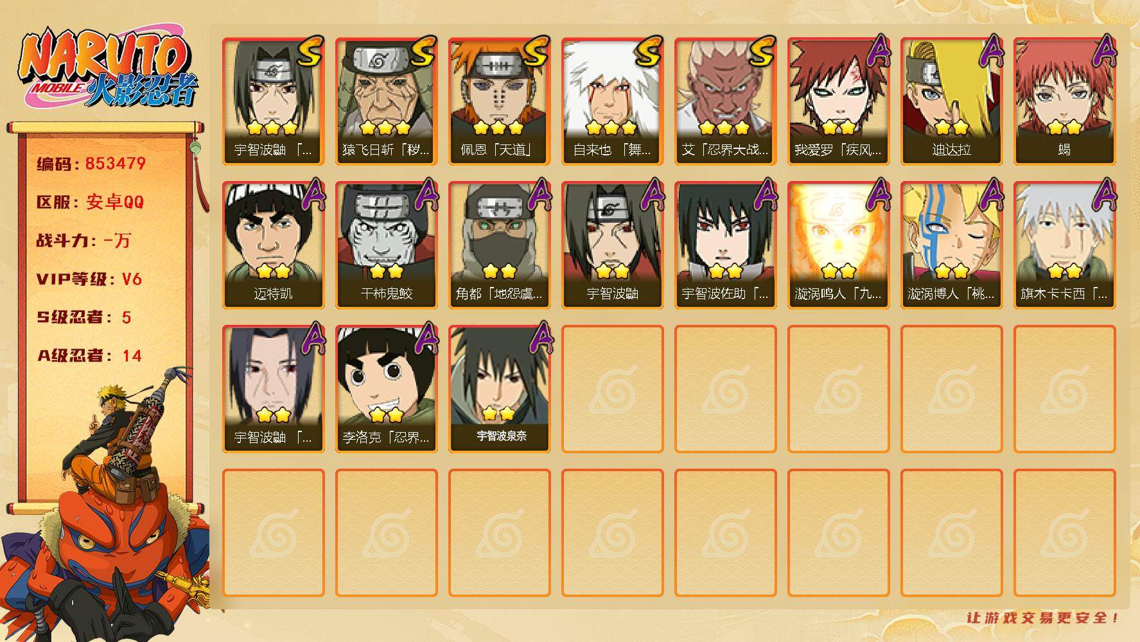Screen dimensions: 1140x642
Task: Click the 编码: 853479 account code text
Action: tap(91, 164)
